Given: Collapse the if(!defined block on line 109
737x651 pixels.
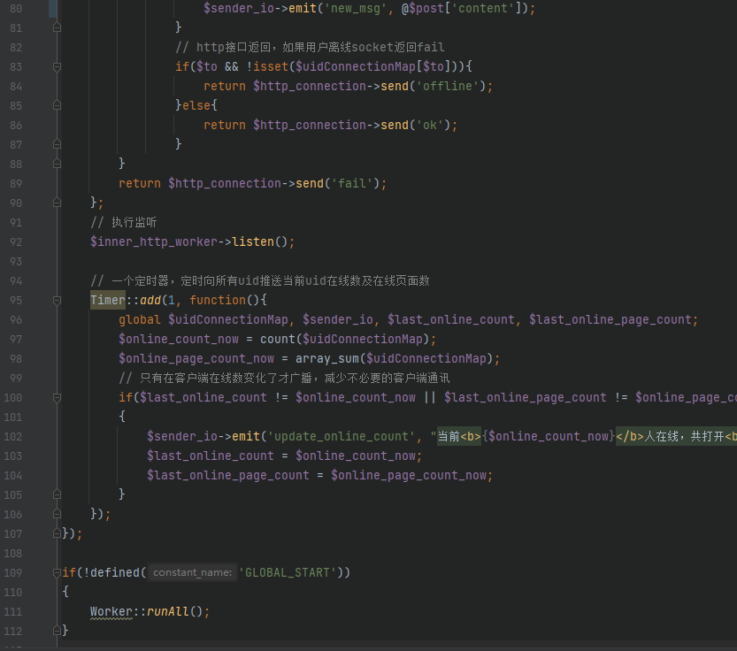Looking at the screenshot, I should pos(57,572).
